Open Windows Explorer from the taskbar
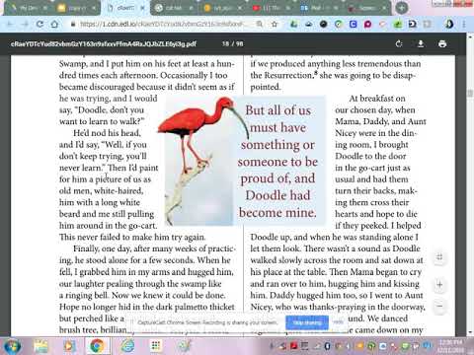474x355 pixels. [x=40, y=346]
